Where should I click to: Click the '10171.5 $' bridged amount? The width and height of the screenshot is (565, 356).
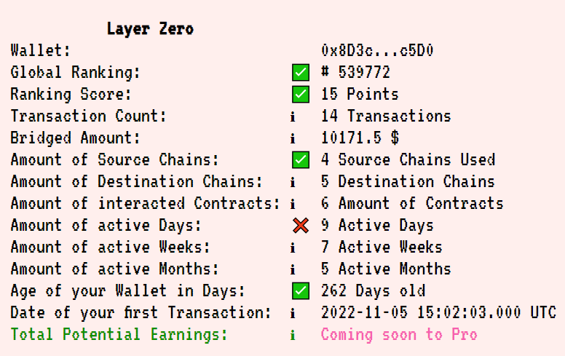pos(360,138)
